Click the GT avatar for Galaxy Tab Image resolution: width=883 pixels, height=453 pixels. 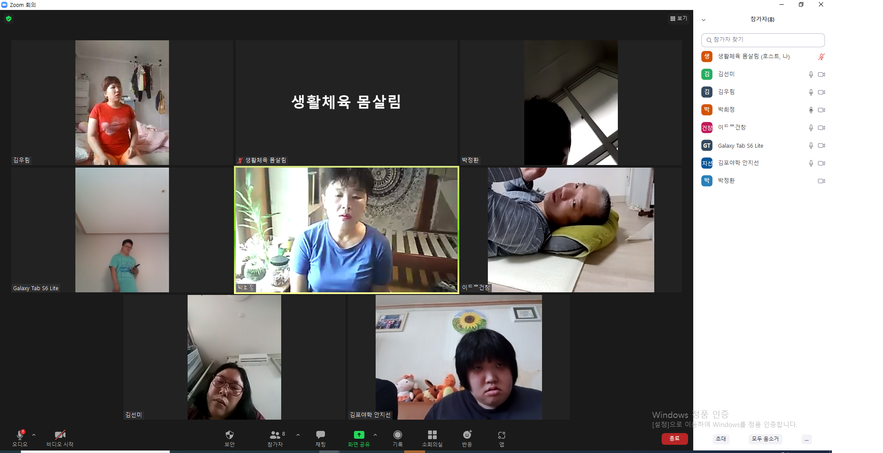pos(707,146)
